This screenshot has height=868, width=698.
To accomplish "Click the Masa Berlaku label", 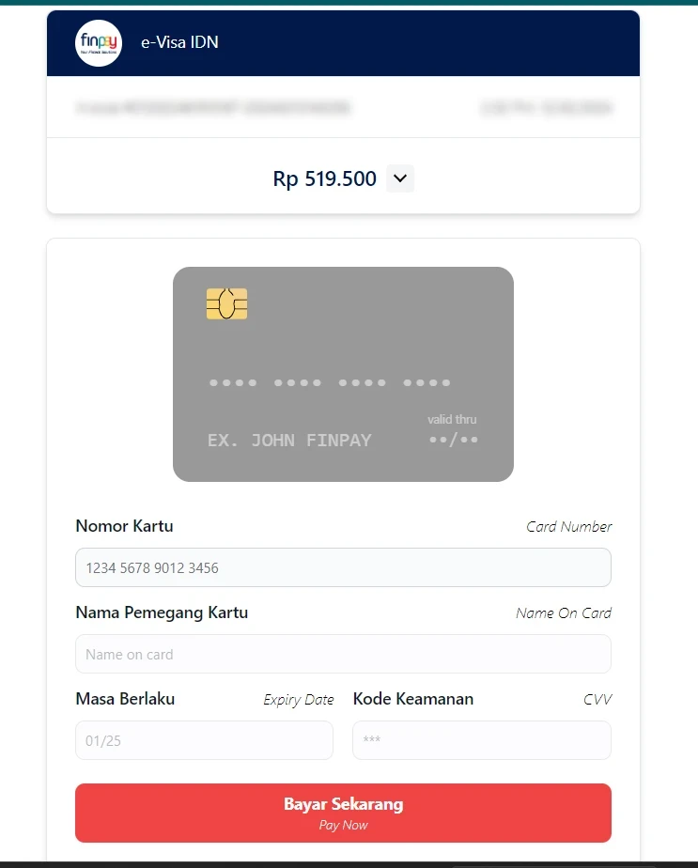I will tap(125, 699).
